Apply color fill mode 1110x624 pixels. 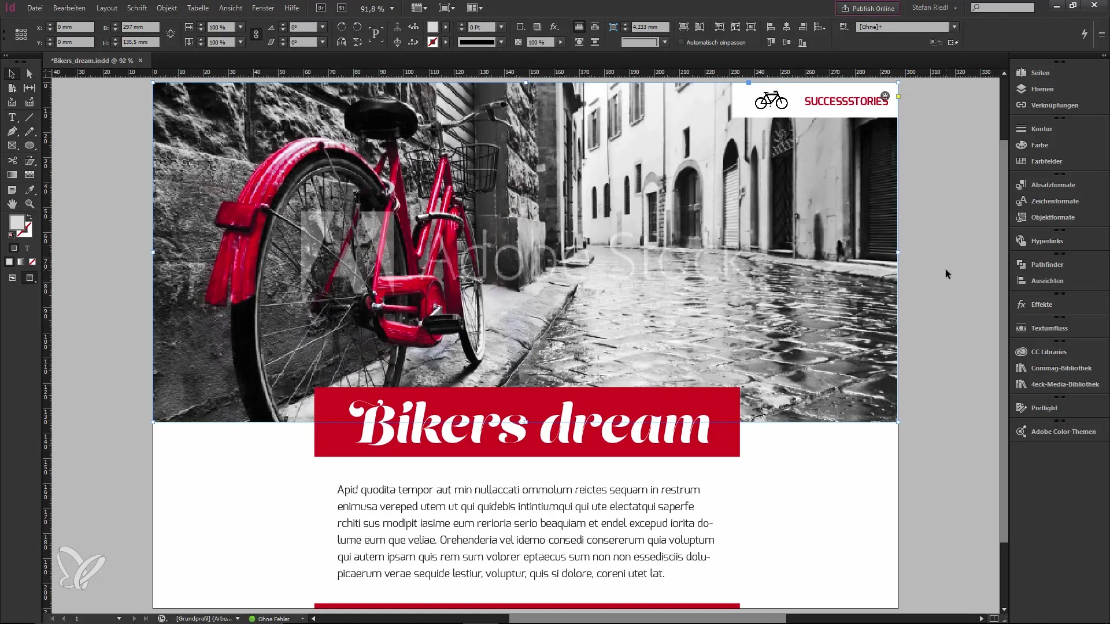pos(9,262)
